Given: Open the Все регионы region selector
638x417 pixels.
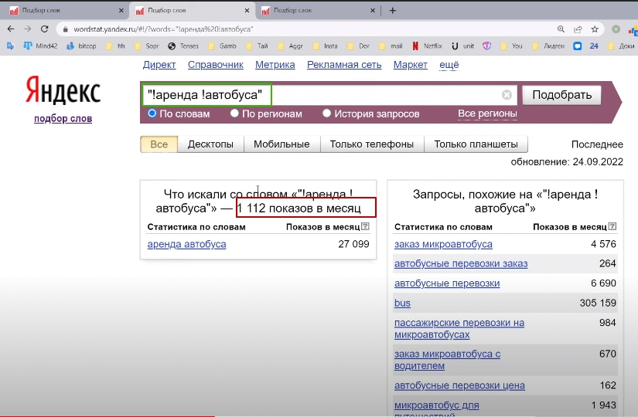Looking at the screenshot, I should (487, 114).
